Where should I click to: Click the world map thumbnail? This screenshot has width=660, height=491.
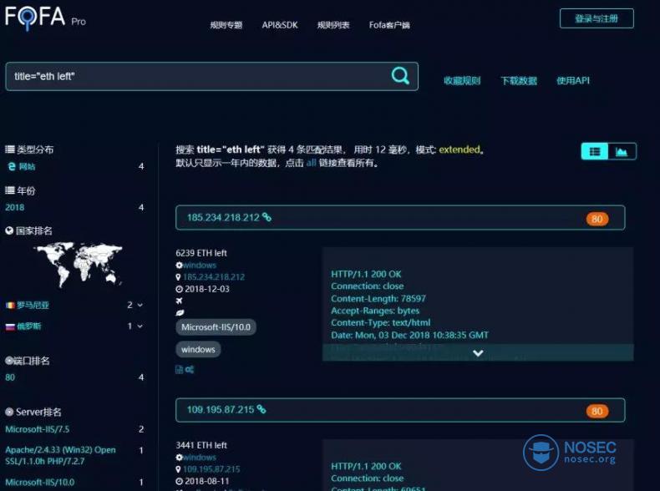point(79,264)
